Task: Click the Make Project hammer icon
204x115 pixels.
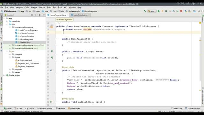Action: click(x=145, y=11)
